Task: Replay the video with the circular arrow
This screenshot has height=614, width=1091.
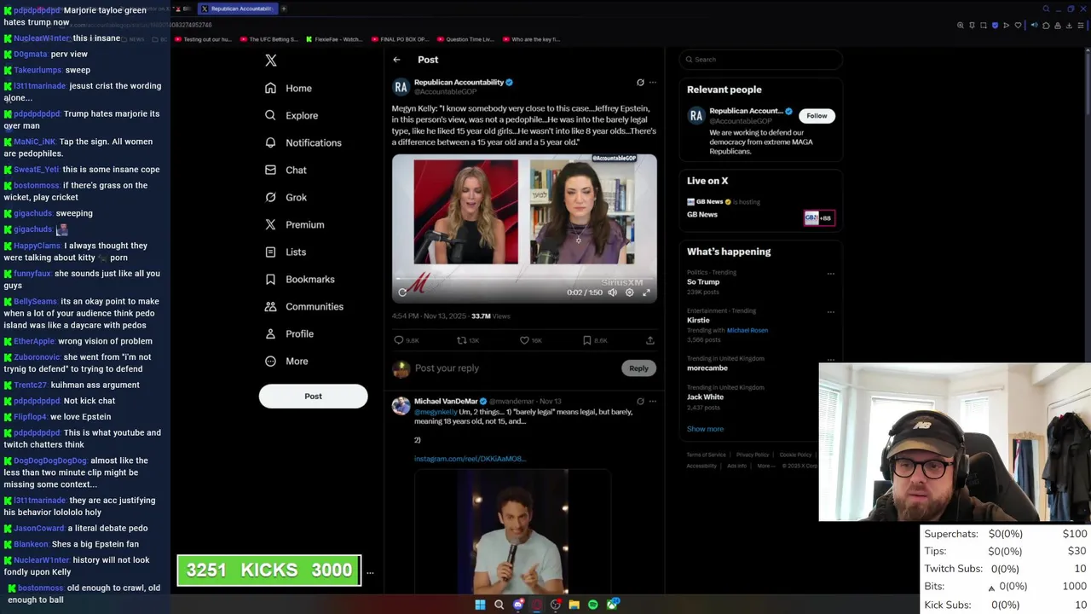Action: 402,293
